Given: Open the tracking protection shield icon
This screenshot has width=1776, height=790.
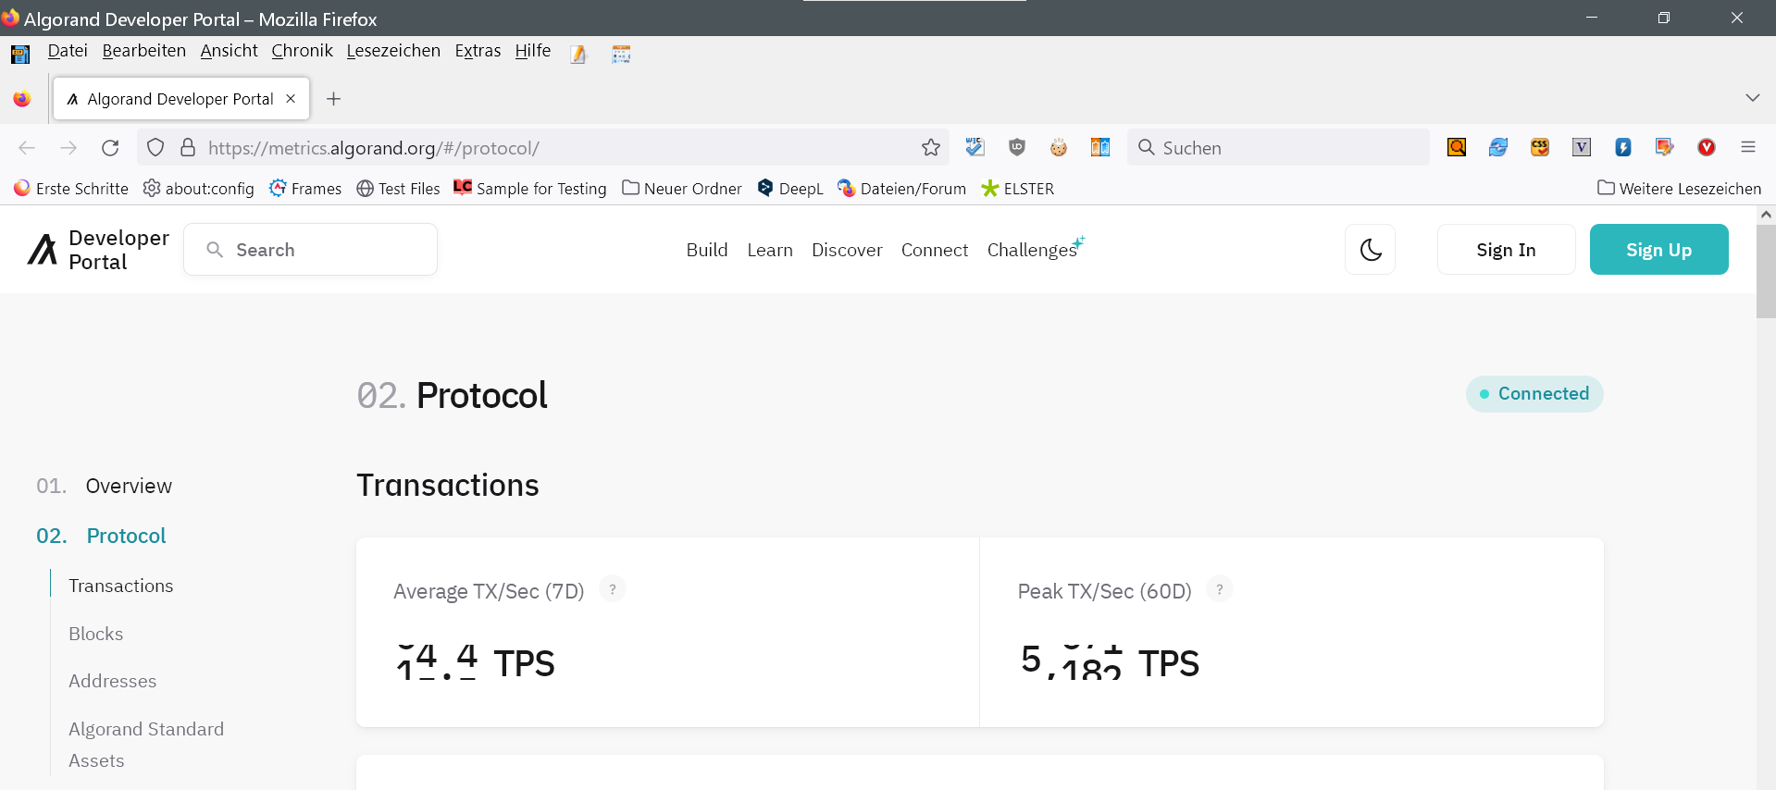Looking at the screenshot, I should click(x=155, y=148).
